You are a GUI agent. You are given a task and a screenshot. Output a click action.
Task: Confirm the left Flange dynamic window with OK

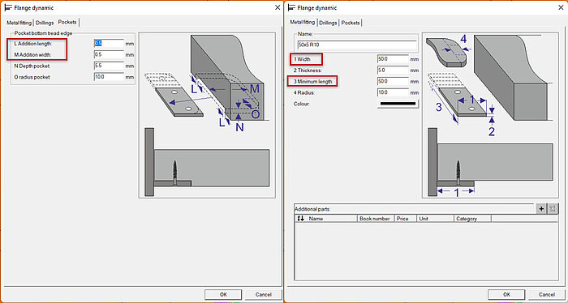223,294
